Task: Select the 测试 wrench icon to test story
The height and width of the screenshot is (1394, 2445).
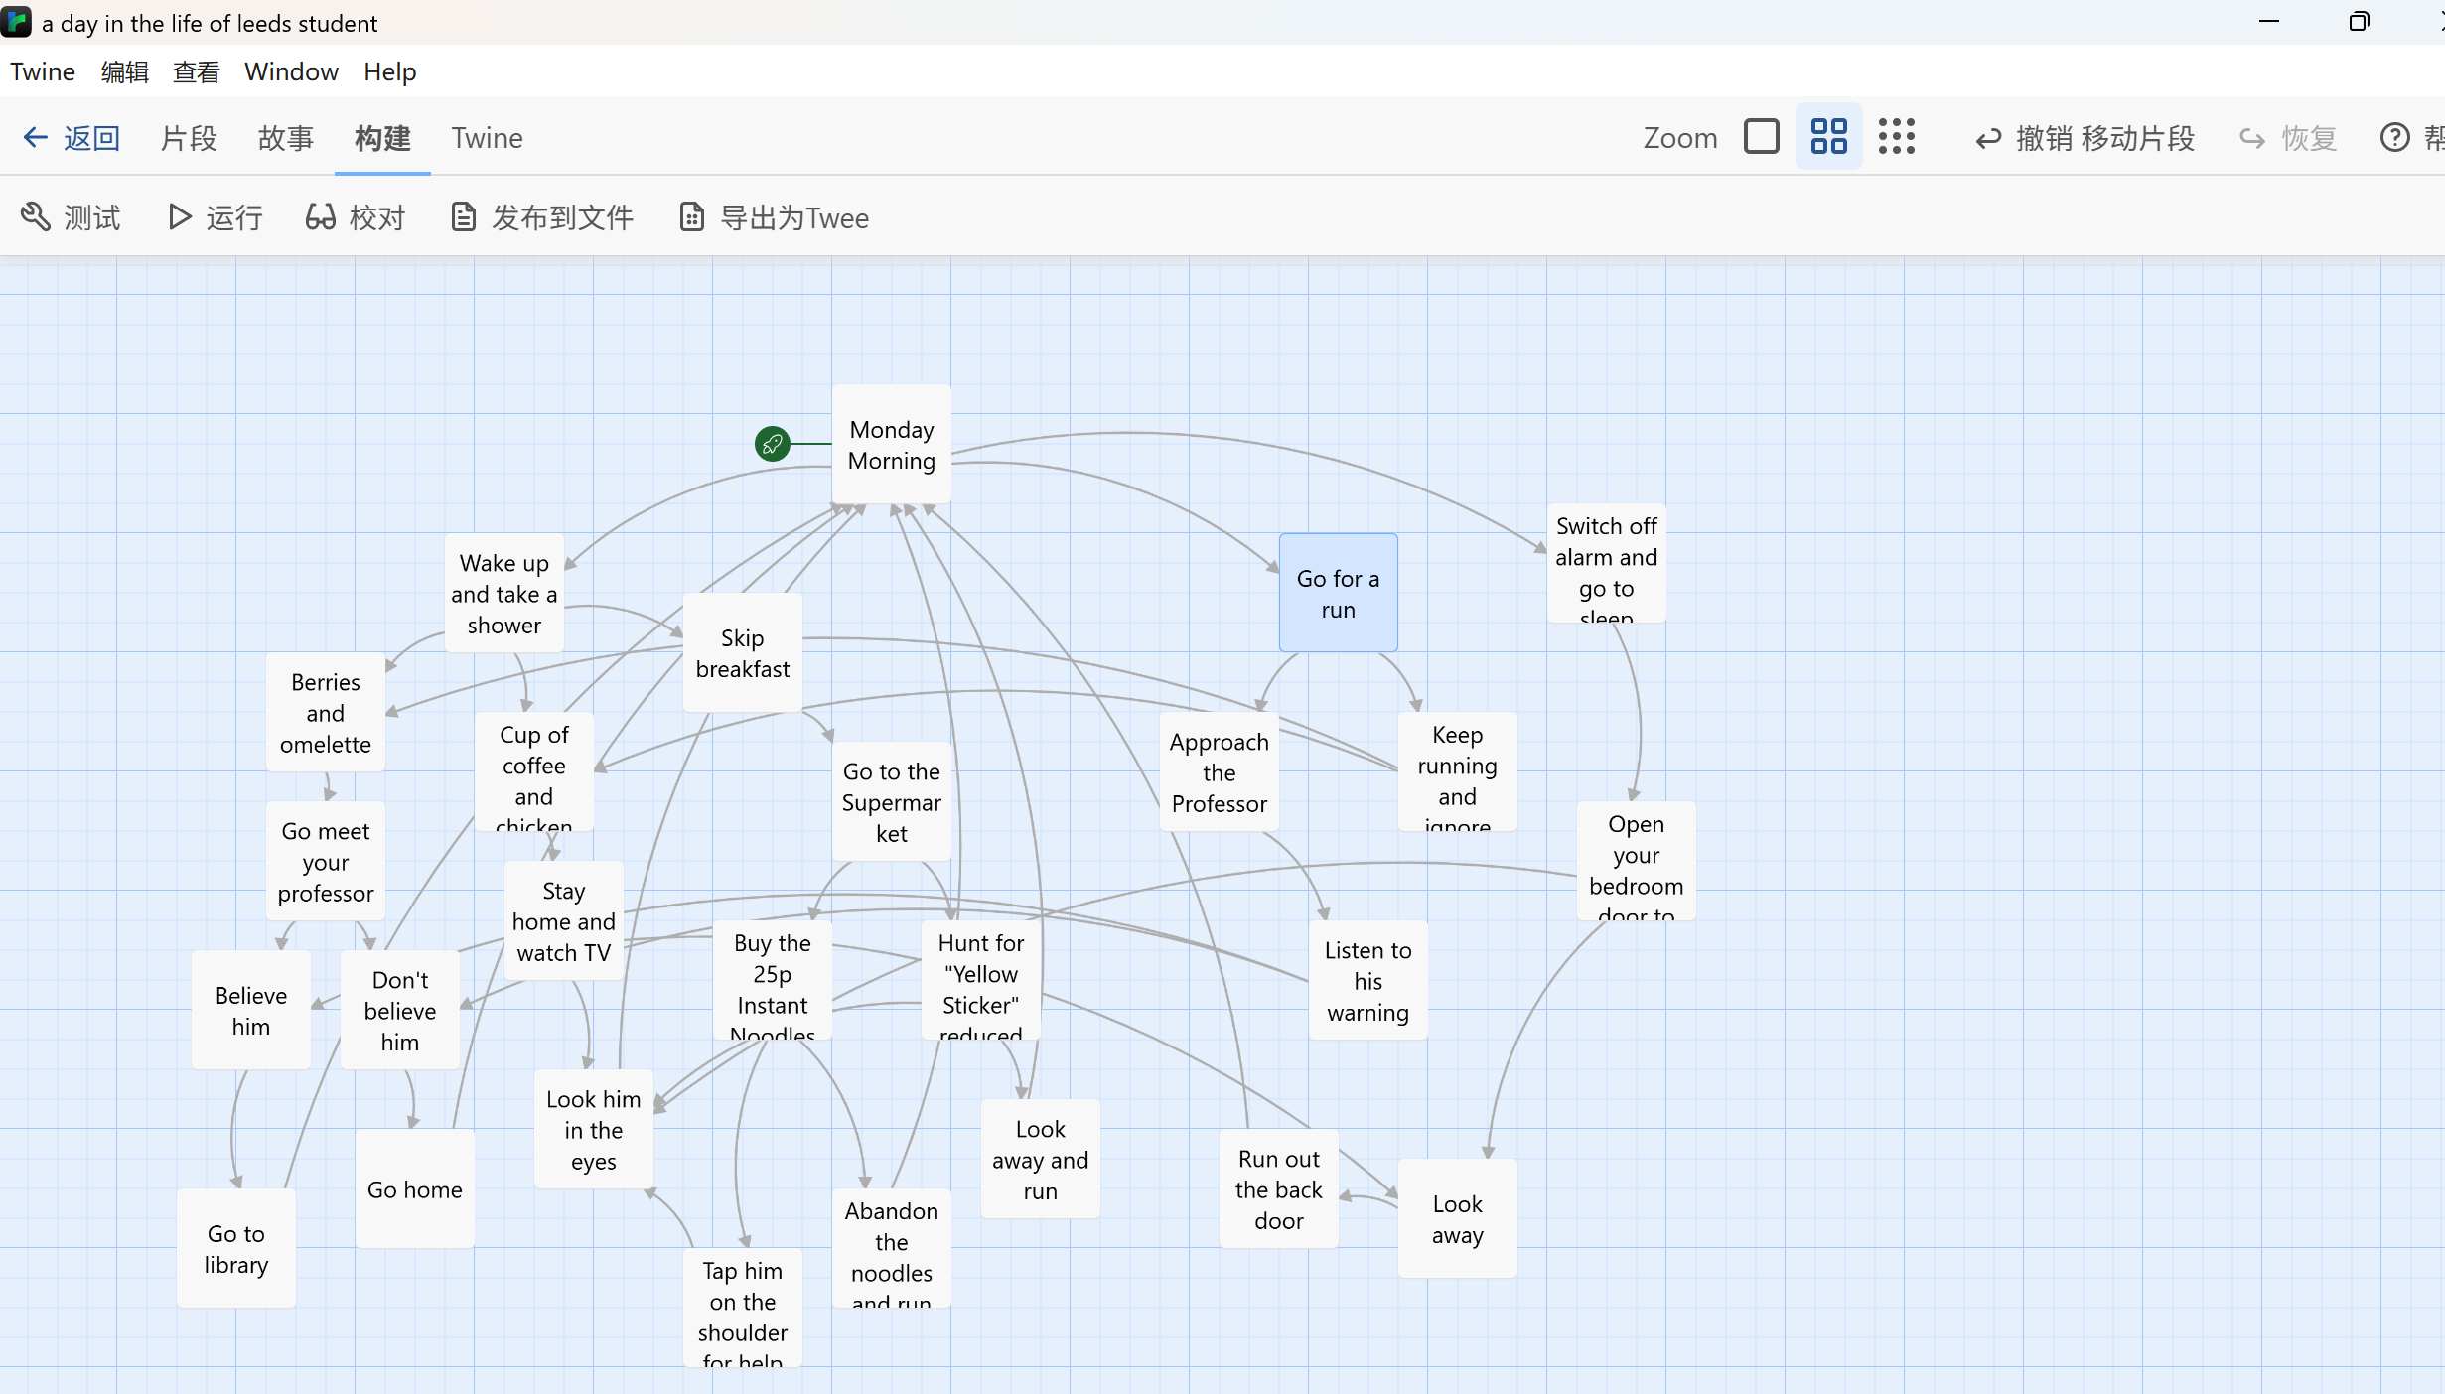Action: pos(36,216)
